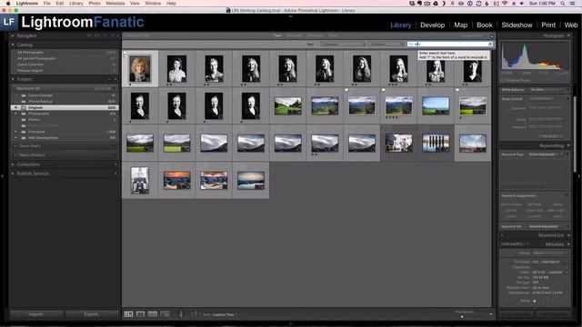
Task: Collapse the bottom filmstrip panel arrow
Action: (291, 323)
